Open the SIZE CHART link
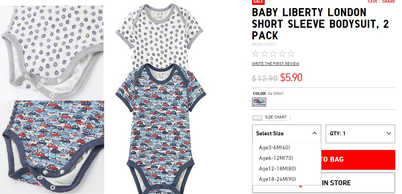This screenshot has width=402, height=194. (276, 117)
